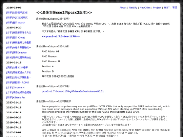Click the text '等不支援 SSE4(SSSE3)處理器'
The height and width of the screenshot is (137, 183).
pyautogui.click(x=58, y=76)
